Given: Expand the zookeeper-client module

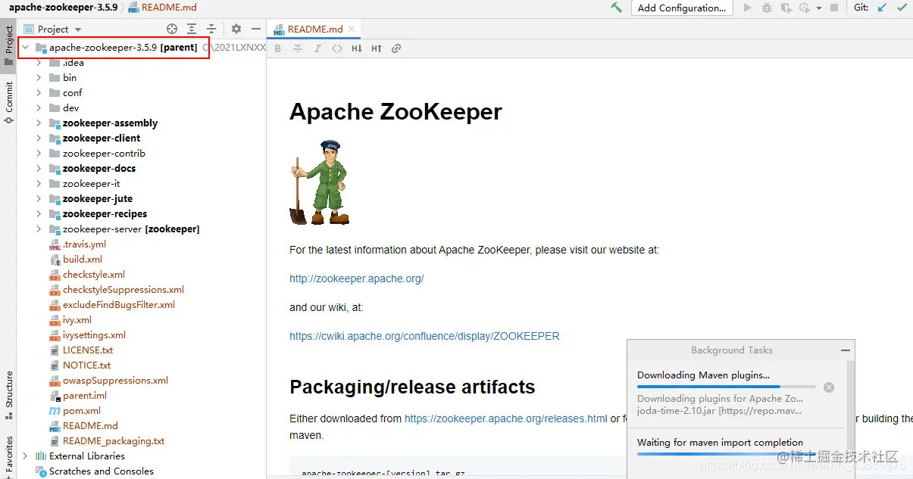Looking at the screenshot, I should (x=39, y=138).
